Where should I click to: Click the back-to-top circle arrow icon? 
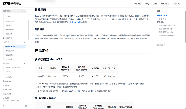(x=164, y=45)
